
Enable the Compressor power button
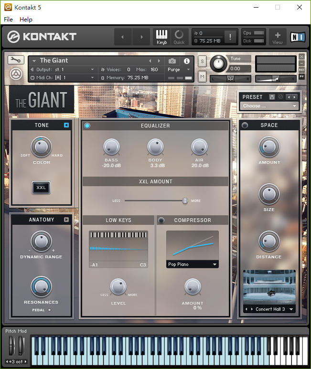[x=161, y=220]
